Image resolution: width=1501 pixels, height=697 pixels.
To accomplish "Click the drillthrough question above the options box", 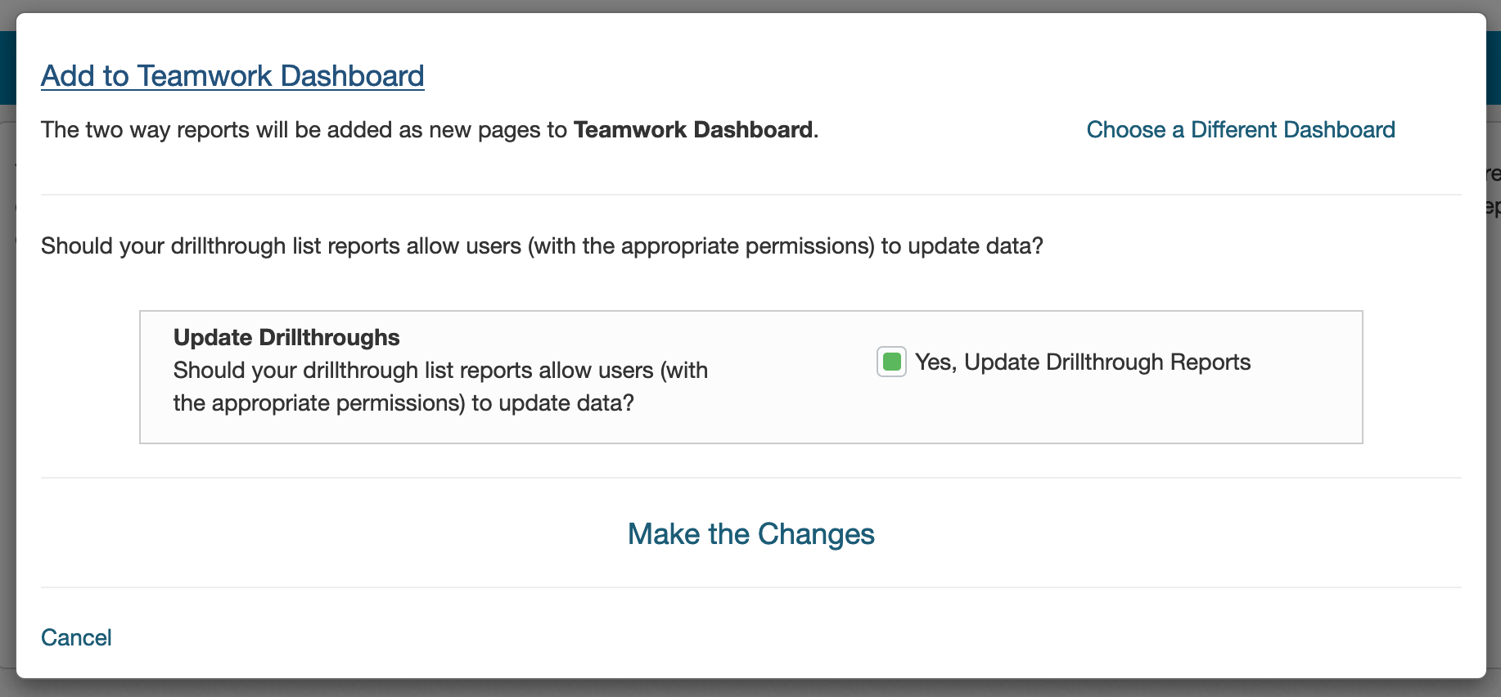I will 542,245.
